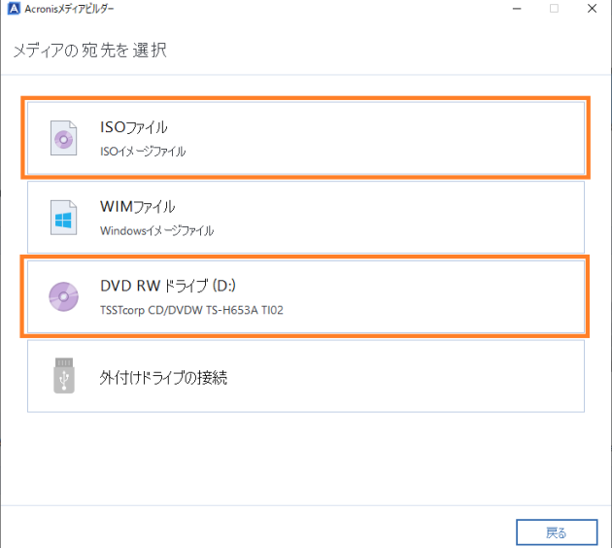Click the USB external drive icon
Viewport: 612px width, 548px height.
pos(64,376)
